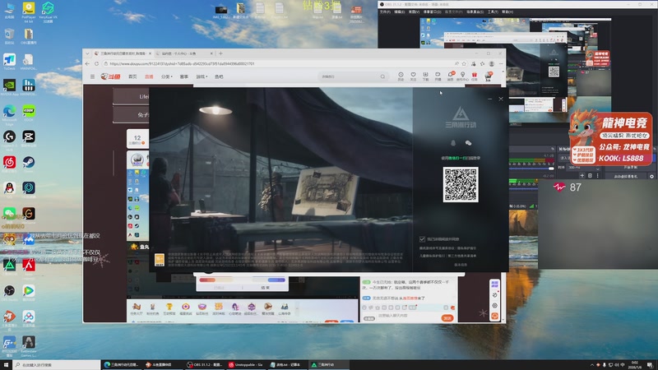Show hidden system tray icons
The height and width of the screenshot is (370, 658).
point(592,365)
